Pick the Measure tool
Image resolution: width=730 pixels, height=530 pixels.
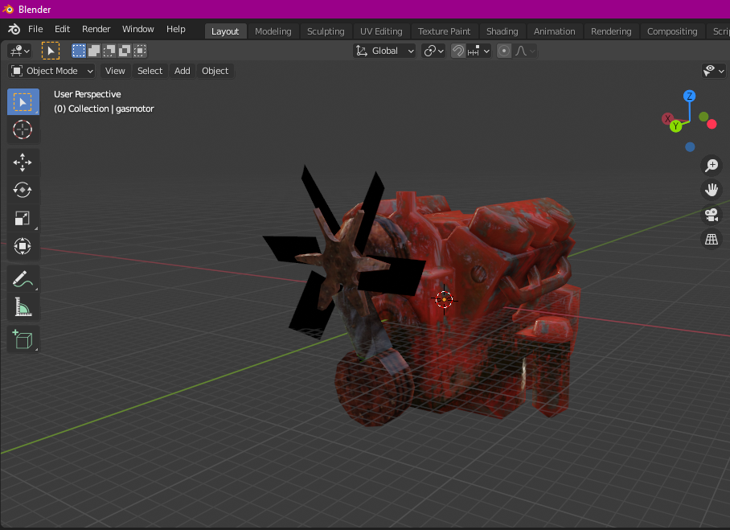(23, 307)
